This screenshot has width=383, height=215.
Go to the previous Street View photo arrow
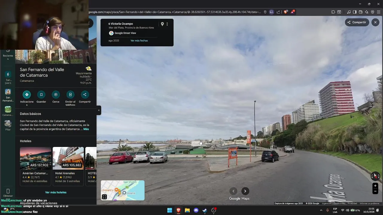(233, 191)
